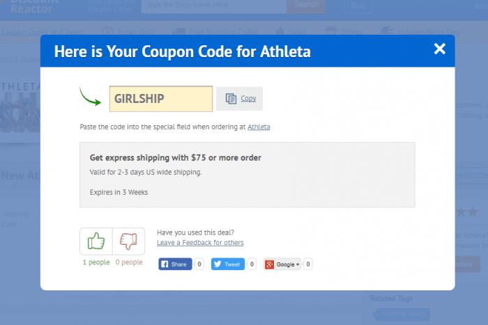Click the Google + count bubble
This screenshot has width=488, height=325.
pyautogui.click(x=308, y=264)
